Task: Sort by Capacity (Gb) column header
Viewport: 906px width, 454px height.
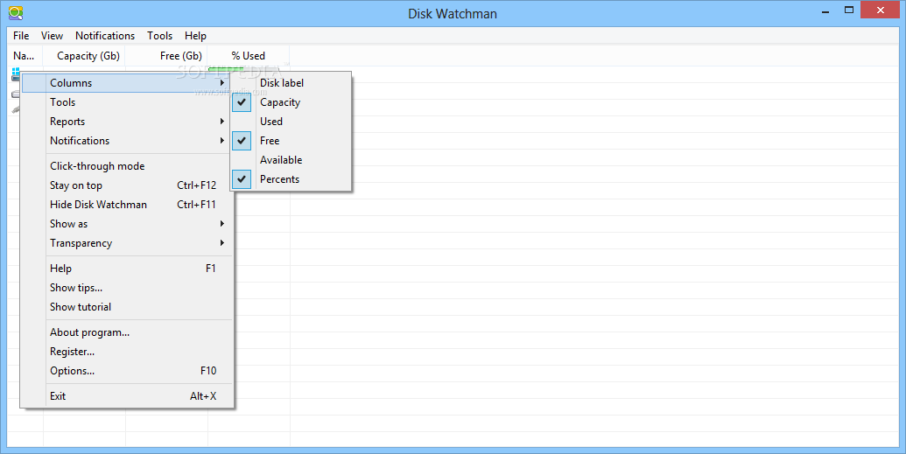Action: tap(84, 56)
